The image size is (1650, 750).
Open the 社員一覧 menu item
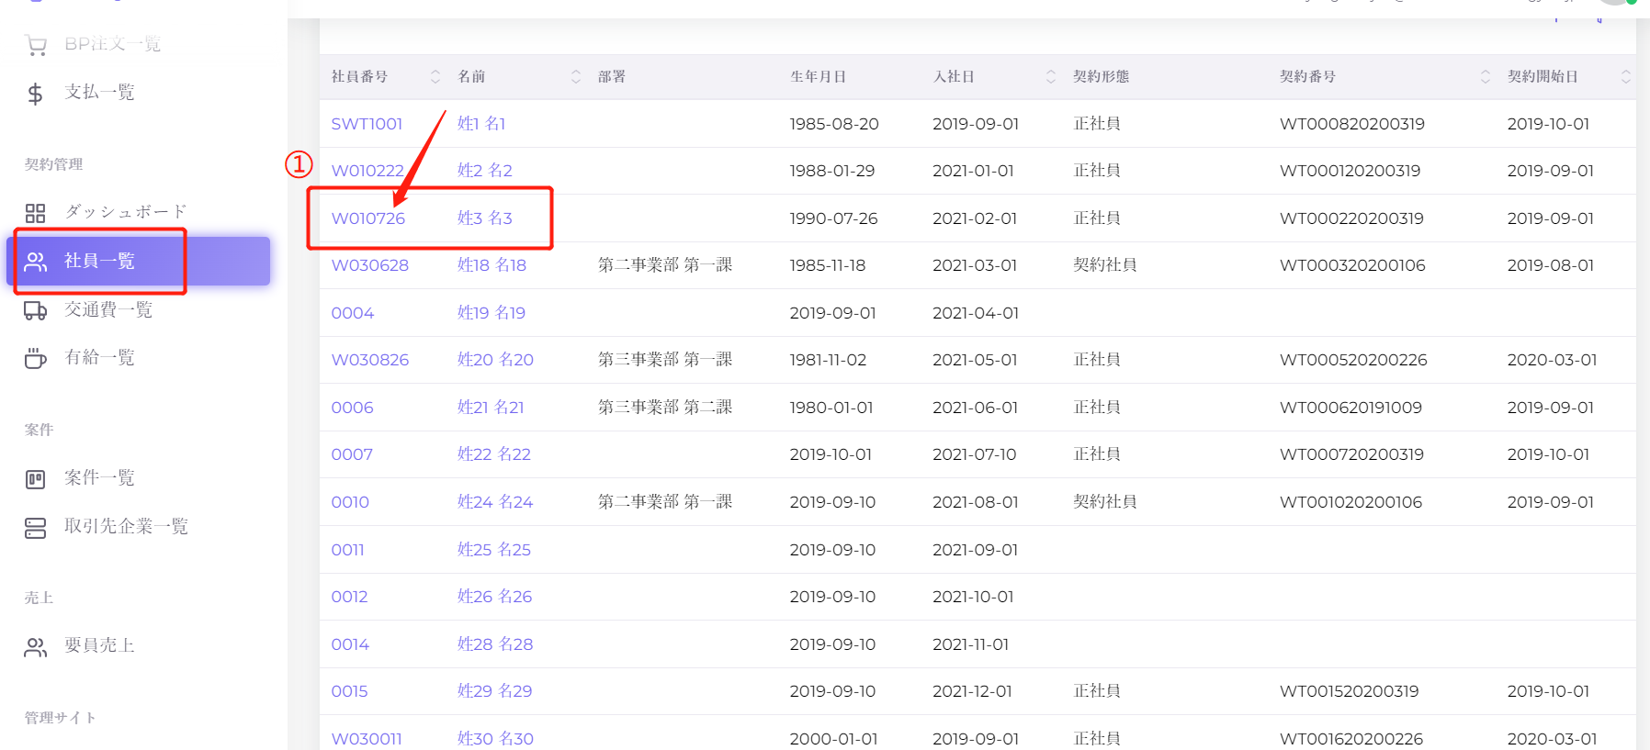[x=99, y=262]
